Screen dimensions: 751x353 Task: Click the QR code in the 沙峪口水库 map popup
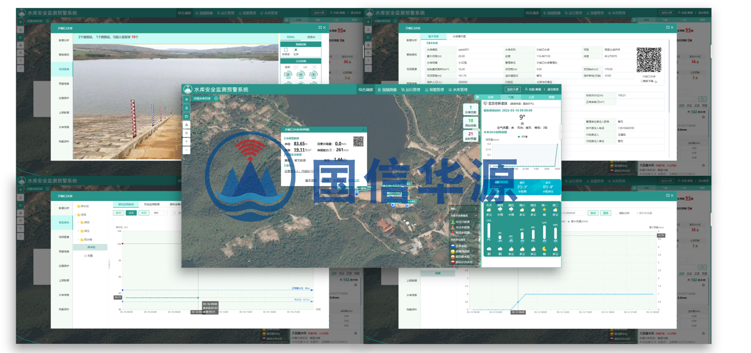pos(358,141)
